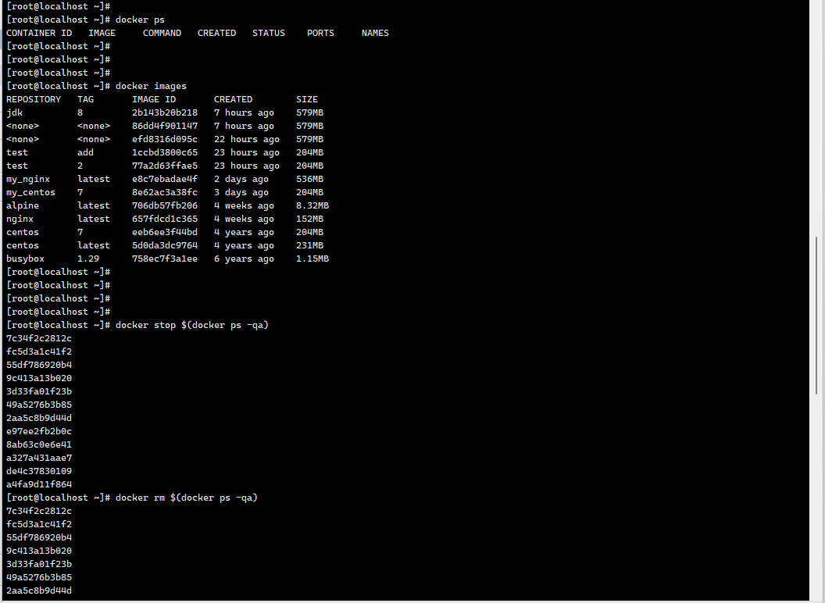Screen dimensions: 825x603
Task: Click image ID 77a2d63ffae5
Action: [165, 166]
